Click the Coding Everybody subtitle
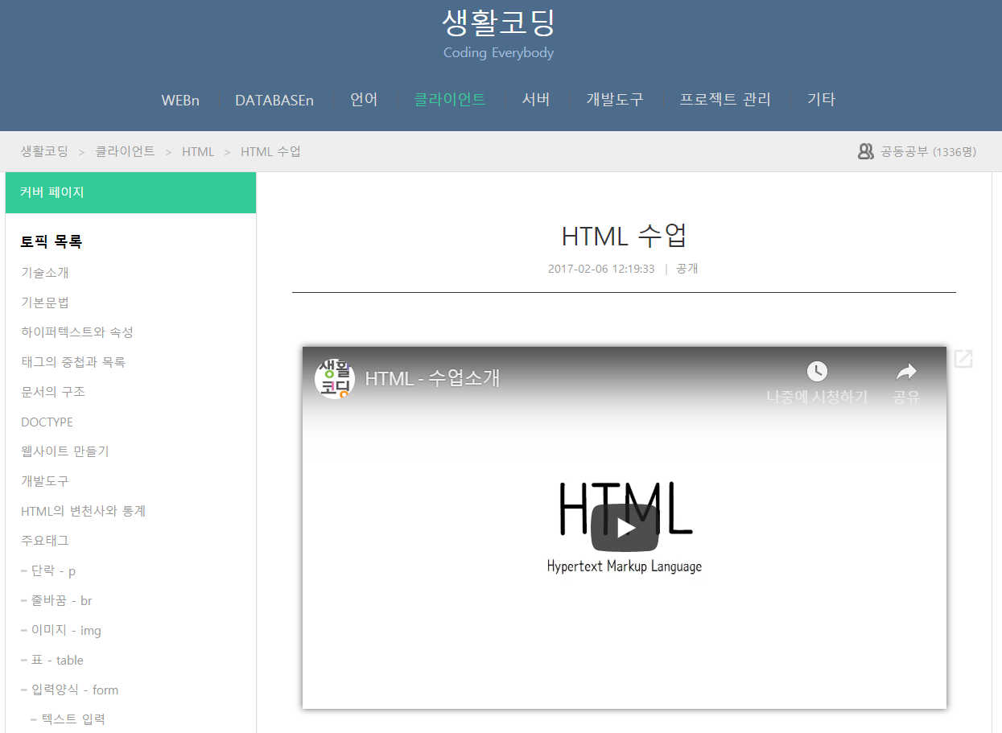This screenshot has height=733, width=1002. tap(499, 53)
